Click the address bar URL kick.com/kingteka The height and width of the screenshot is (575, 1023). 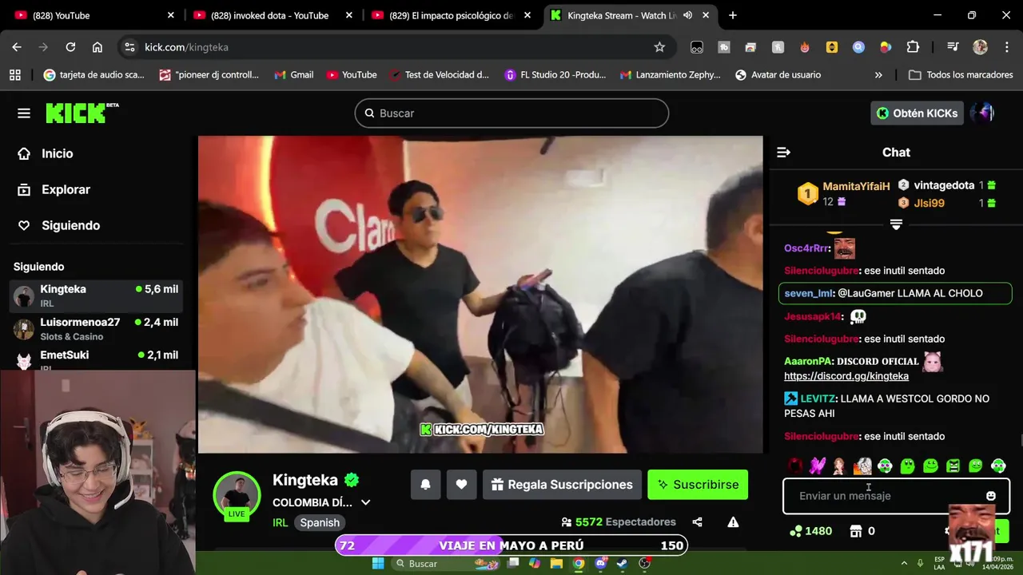click(x=186, y=47)
